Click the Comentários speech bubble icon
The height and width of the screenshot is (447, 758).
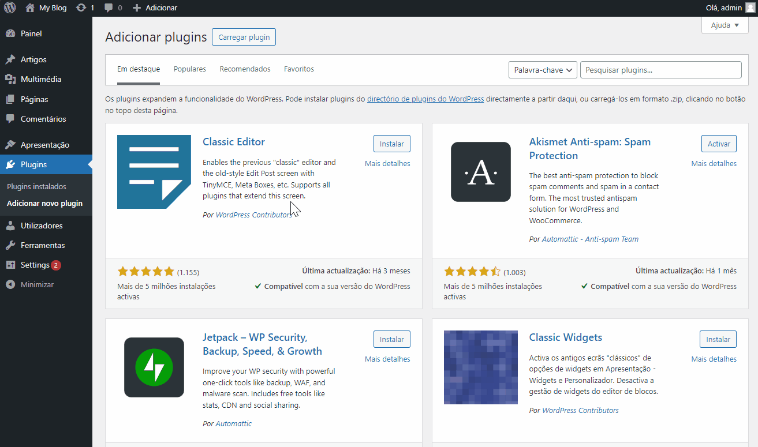click(10, 119)
